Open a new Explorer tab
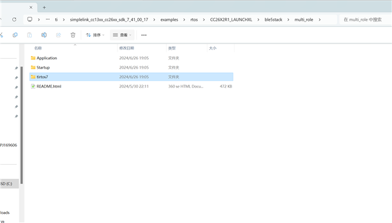The height and width of the screenshot is (223, 392). point(44,7)
